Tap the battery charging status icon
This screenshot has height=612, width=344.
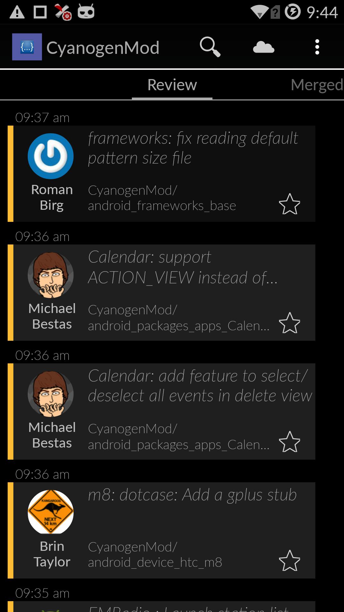point(292,12)
